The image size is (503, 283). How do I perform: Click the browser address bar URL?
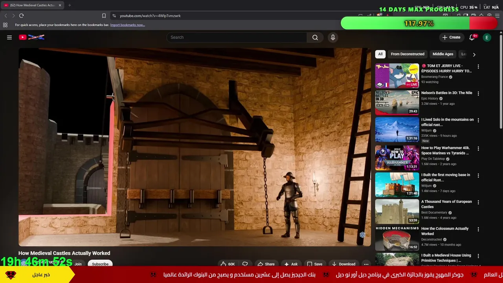pos(150,16)
